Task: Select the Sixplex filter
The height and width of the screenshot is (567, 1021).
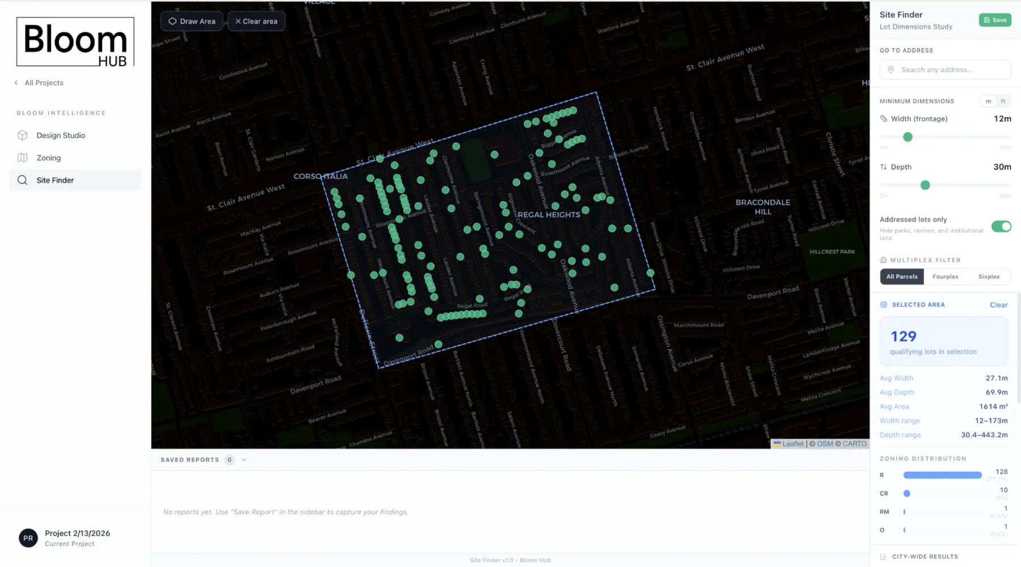Action: [989, 276]
